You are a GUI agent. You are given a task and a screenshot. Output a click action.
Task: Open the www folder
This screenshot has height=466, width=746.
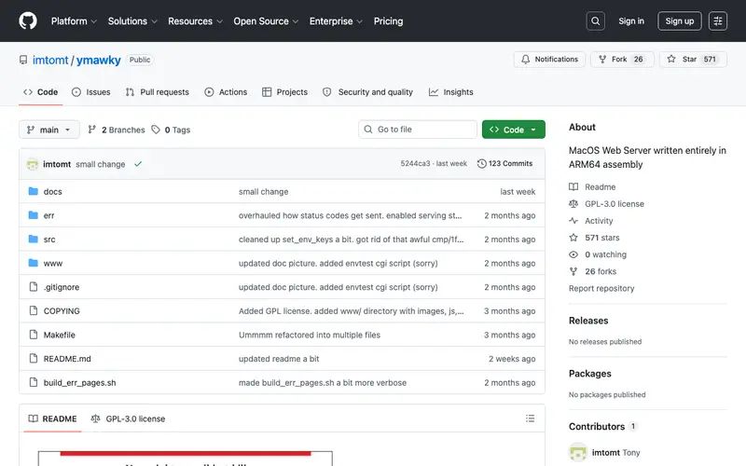tap(53, 263)
